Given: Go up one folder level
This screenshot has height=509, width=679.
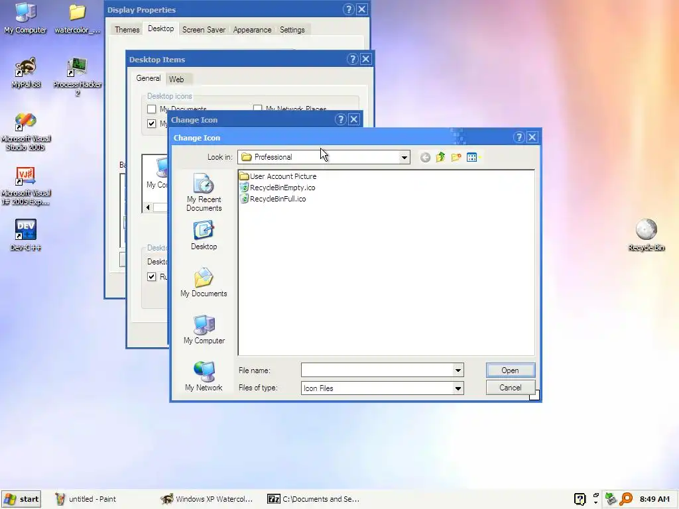Looking at the screenshot, I should point(440,157).
